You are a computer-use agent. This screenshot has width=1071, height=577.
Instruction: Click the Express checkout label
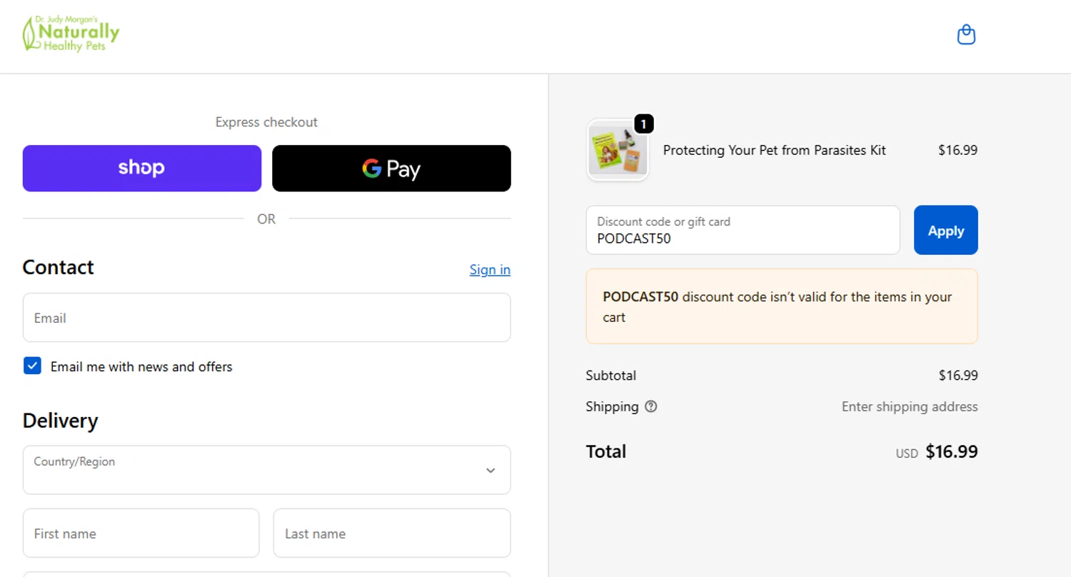click(x=266, y=122)
